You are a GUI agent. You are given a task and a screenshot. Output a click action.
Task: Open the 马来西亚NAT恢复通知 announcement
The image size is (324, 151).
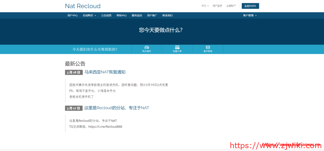(x=105, y=72)
